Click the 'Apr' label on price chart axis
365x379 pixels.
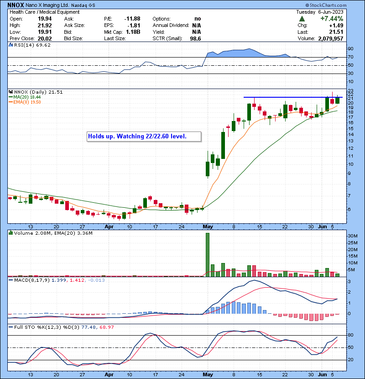[x=109, y=227]
